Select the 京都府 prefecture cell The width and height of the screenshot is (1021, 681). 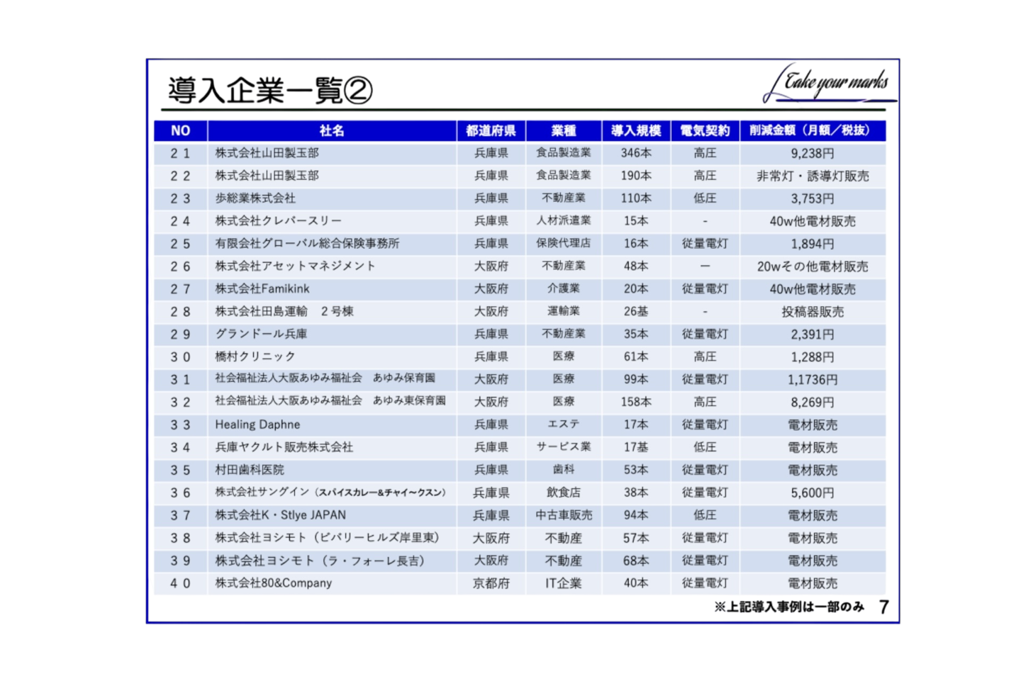pos(491,583)
